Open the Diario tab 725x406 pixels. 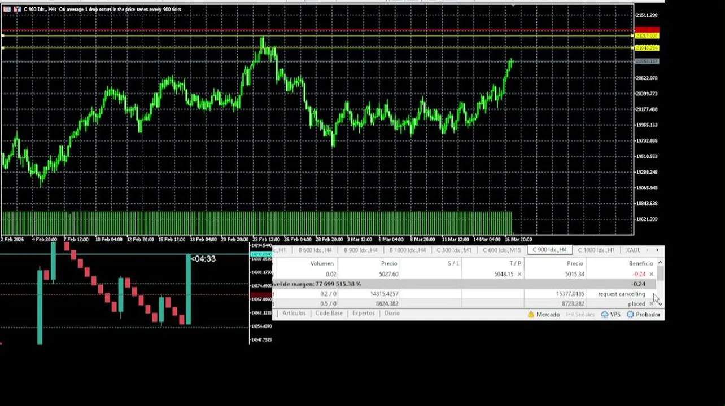pyautogui.click(x=391, y=314)
